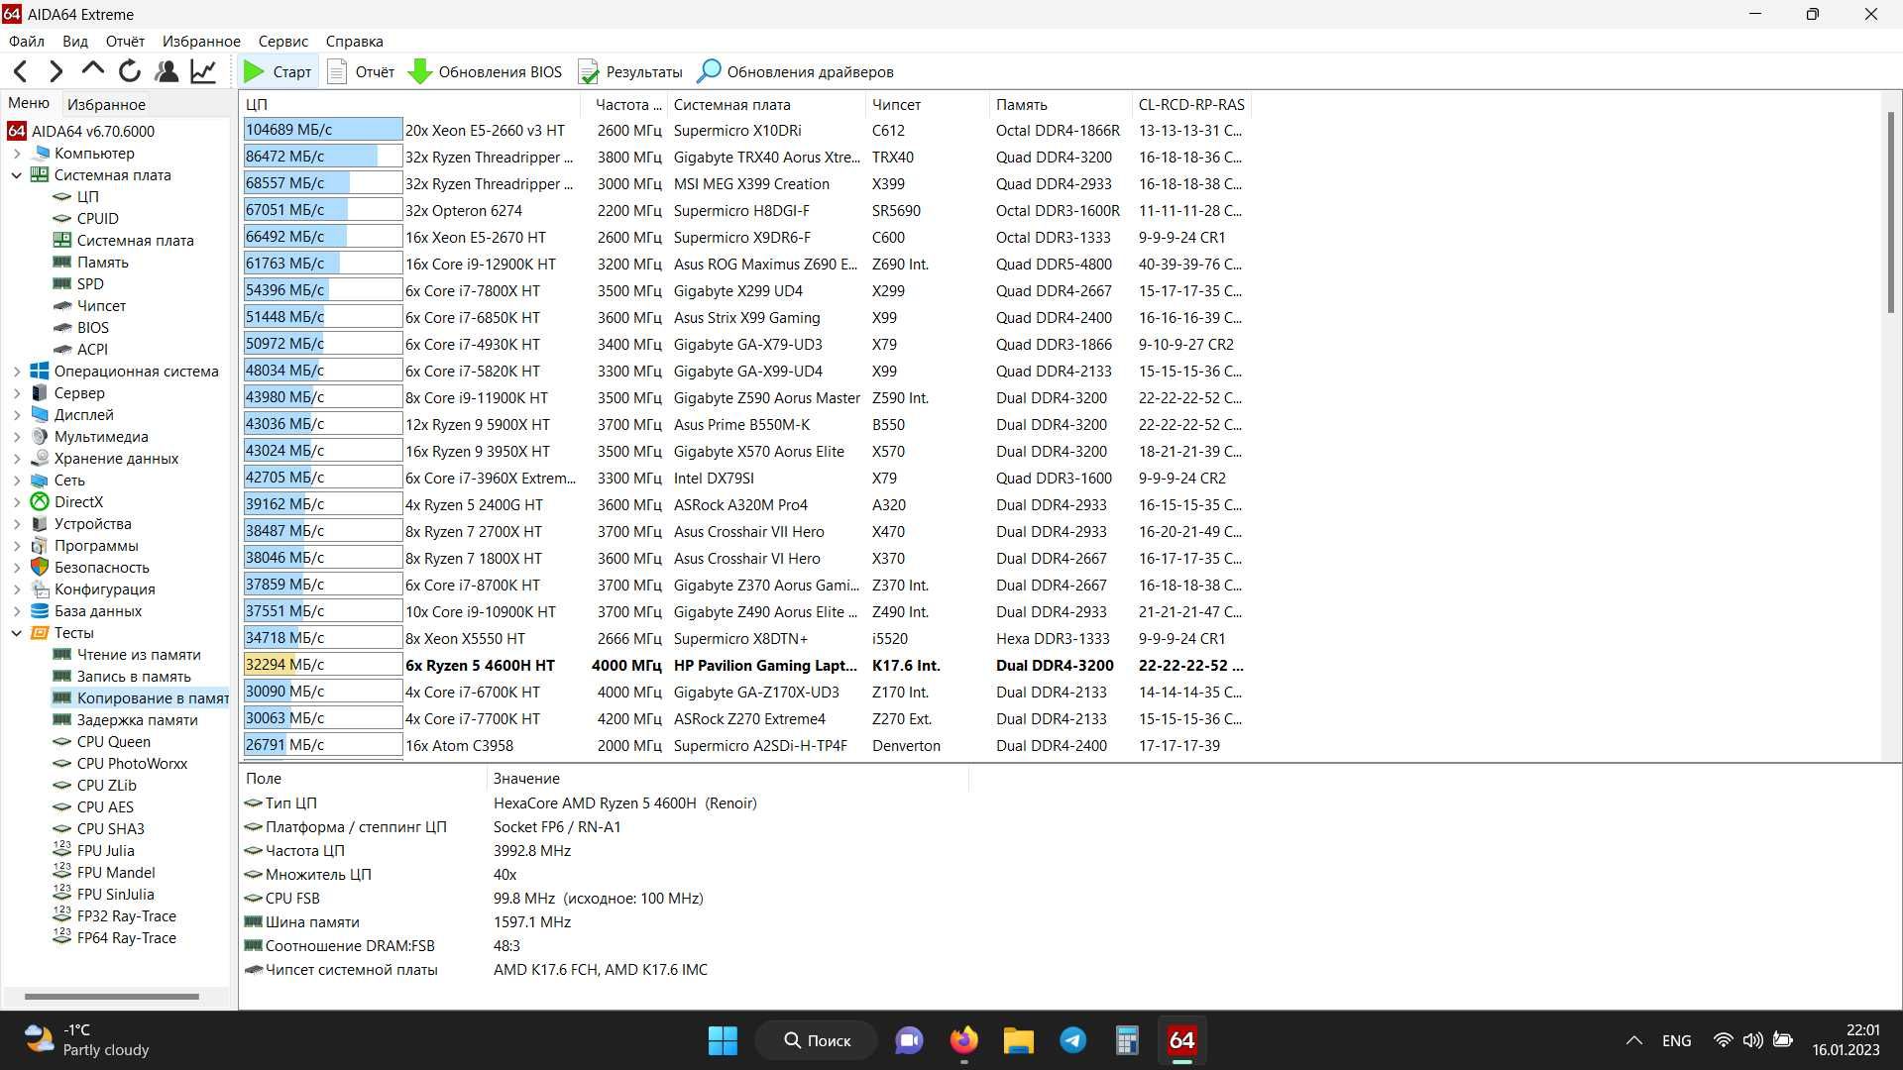Click Обновления BIOS button
Viewport: 1903px width, 1070px height.
pos(486,71)
